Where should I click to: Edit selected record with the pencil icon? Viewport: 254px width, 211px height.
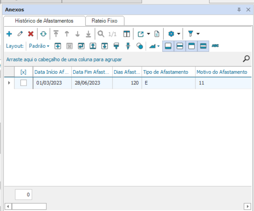click(20, 34)
